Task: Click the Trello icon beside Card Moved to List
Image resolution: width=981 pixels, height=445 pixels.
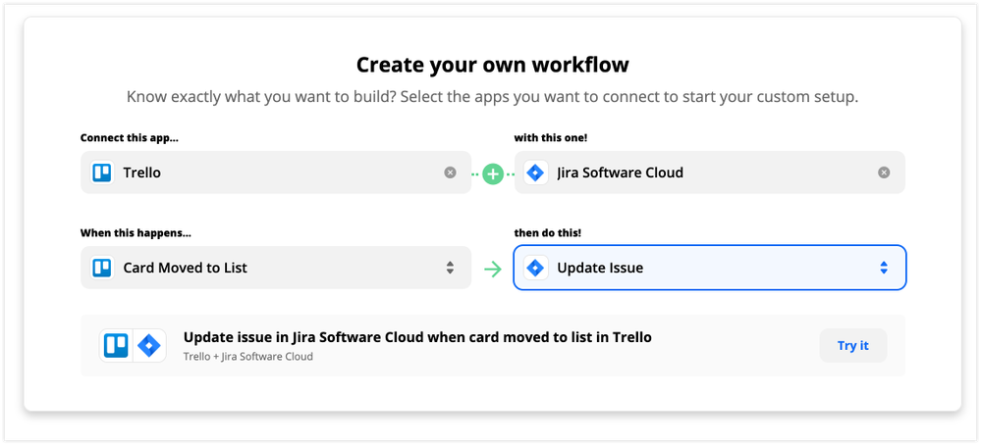Action: click(101, 268)
